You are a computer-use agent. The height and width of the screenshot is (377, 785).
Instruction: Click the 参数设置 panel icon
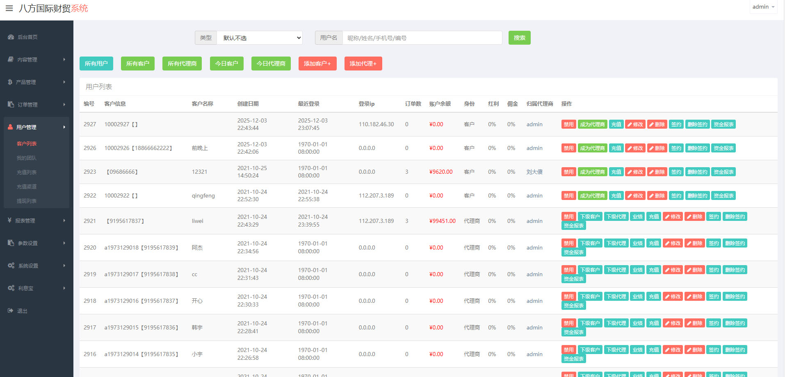click(x=10, y=243)
